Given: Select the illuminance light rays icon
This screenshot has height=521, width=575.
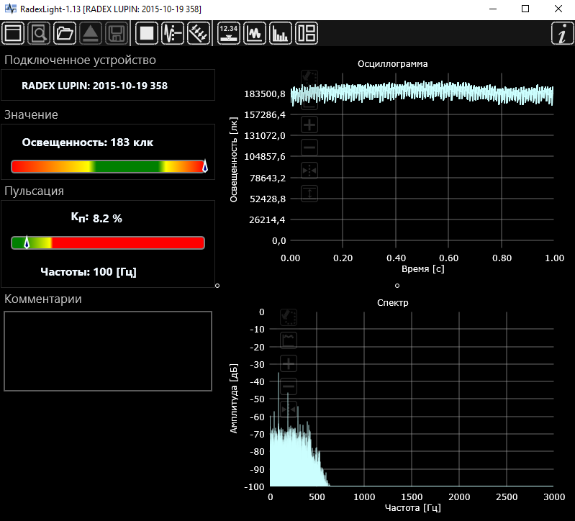Looking at the screenshot, I should pyautogui.click(x=198, y=33).
